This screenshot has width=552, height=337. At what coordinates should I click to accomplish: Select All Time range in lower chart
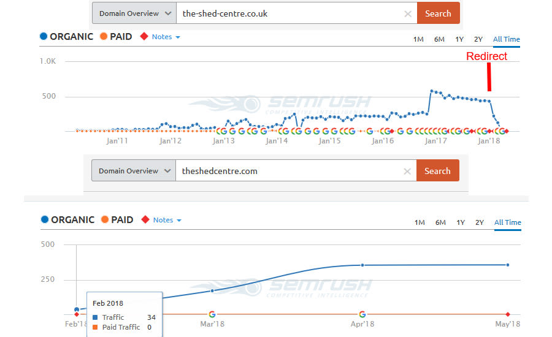[x=508, y=222]
